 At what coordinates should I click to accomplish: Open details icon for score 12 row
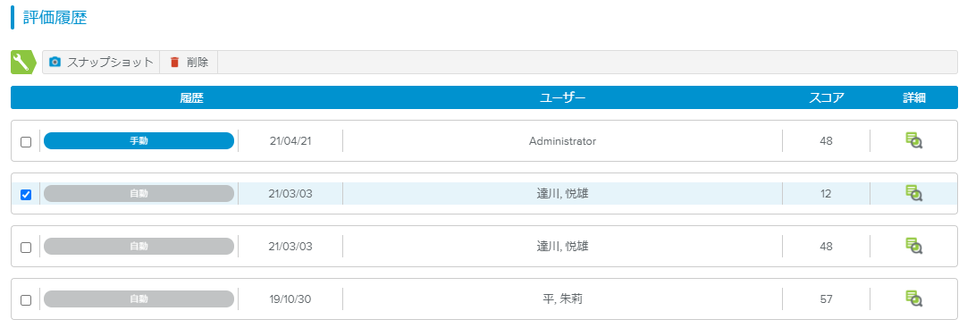coord(914,194)
